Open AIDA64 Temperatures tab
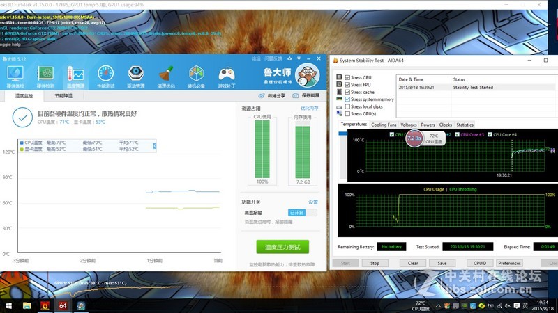The width and height of the screenshot is (558, 313). pos(354,125)
